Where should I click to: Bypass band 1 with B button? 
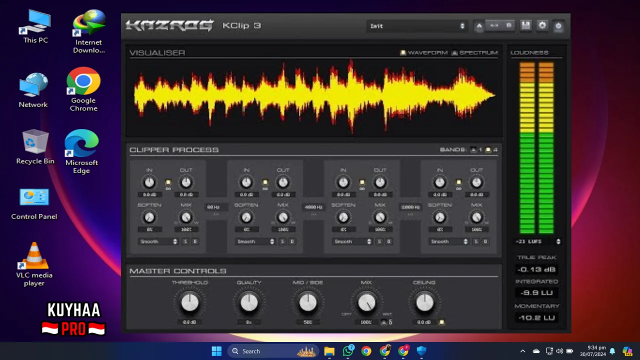tap(195, 241)
